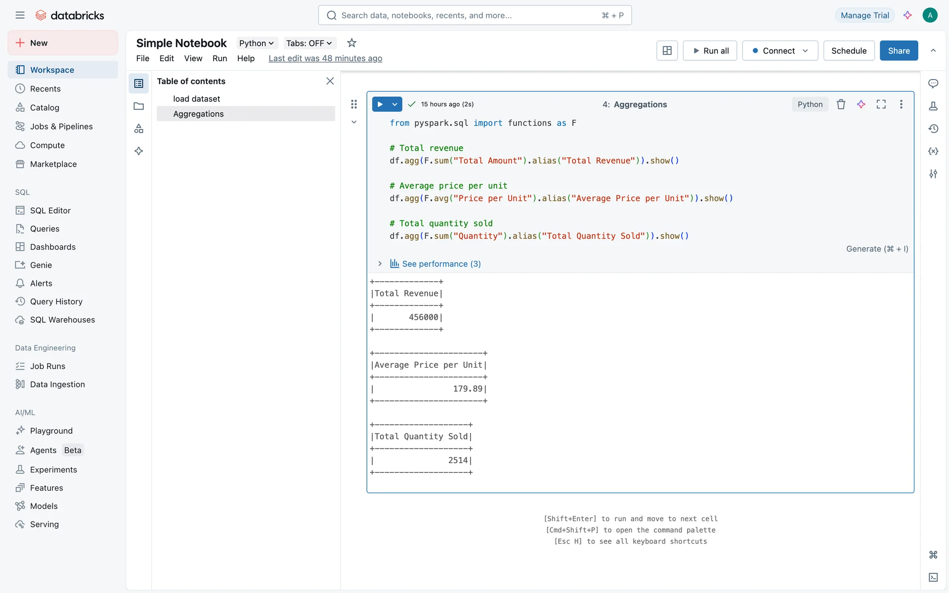Open the last edit history link
This screenshot has height=593, width=949.
(325, 58)
